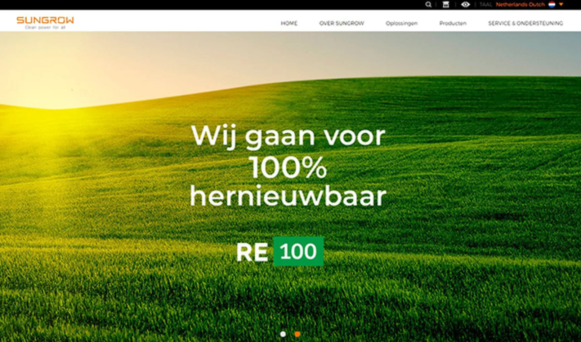Image resolution: width=581 pixels, height=342 pixels.
Task: Select the white carousel slide dot
Action: point(283,334)
